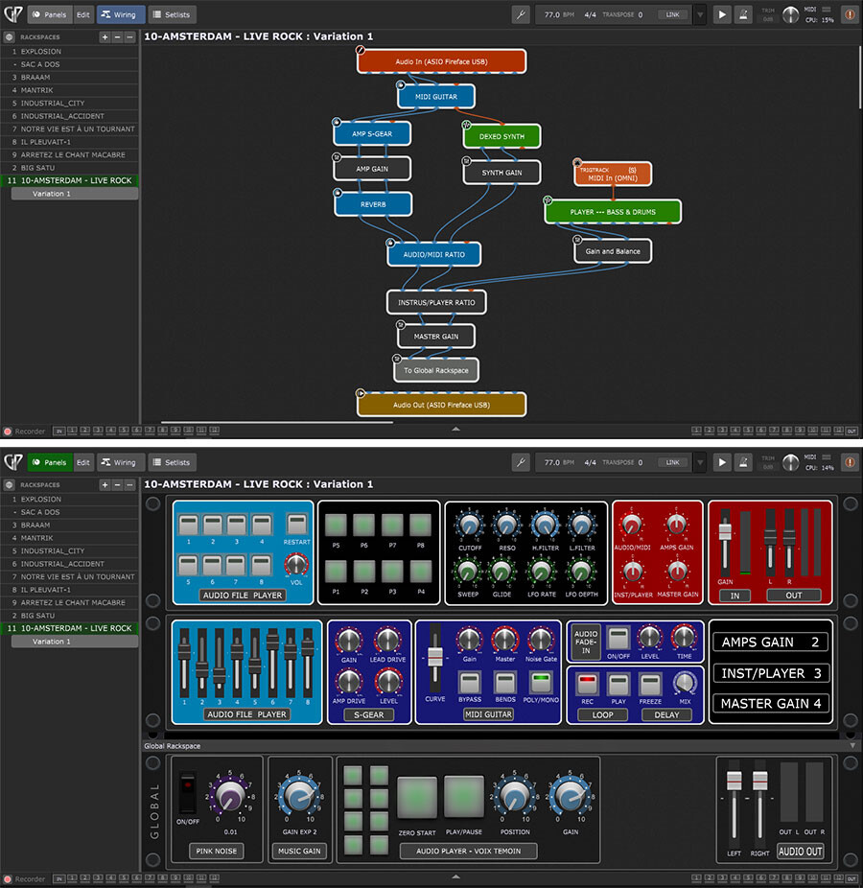Click the ZERO START pad in Global Rackspace
The width and height of the screenshot is (863, 888).
pos(417,798)
